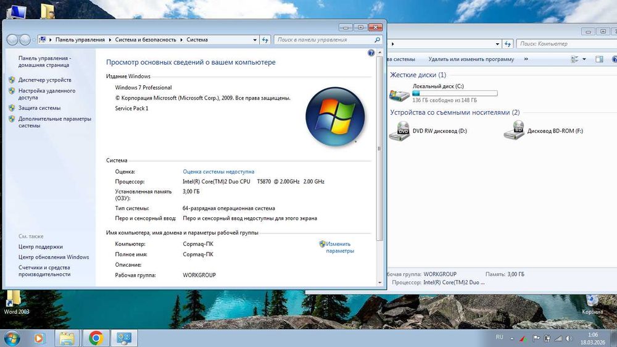This screenshot has height=347, width=617.
Task: Open 'Центр обновления Windows' link
Action: click(54, 257)
